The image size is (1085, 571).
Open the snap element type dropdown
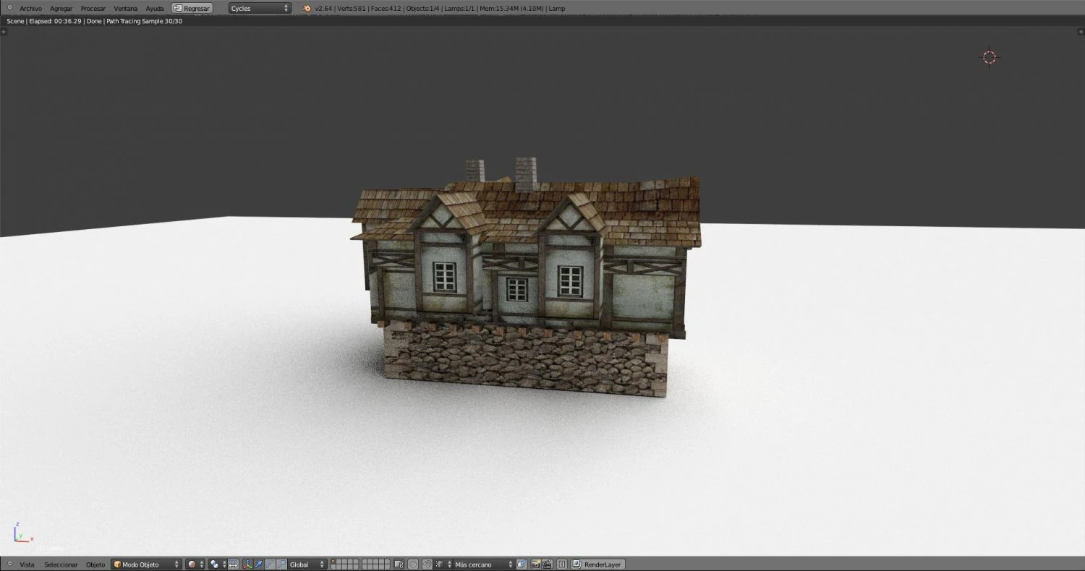tap(443, 564)
